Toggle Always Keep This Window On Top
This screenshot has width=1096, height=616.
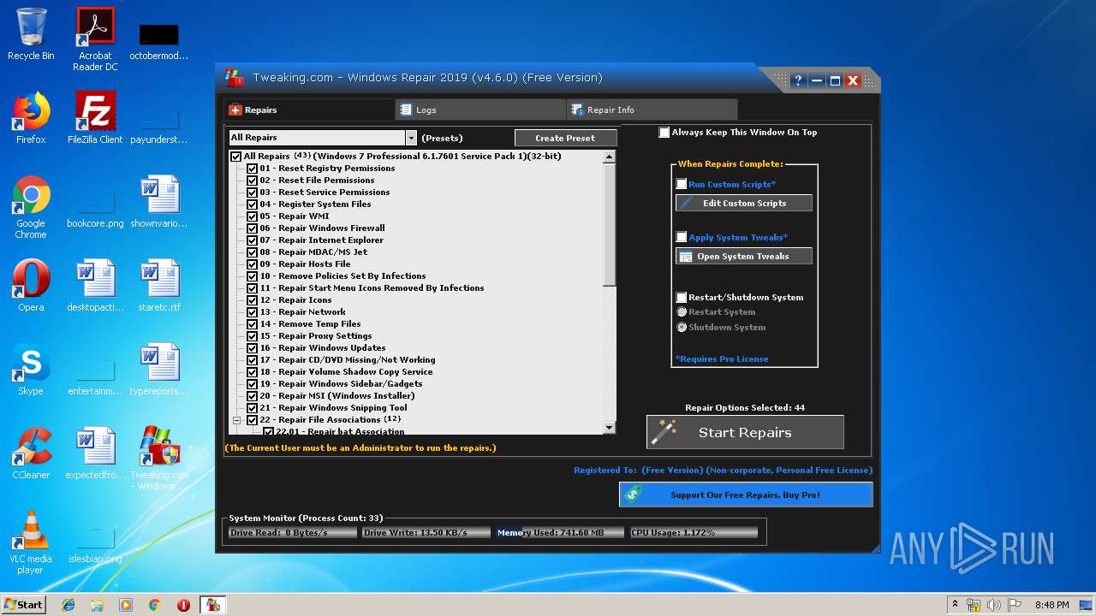point(664,133)
